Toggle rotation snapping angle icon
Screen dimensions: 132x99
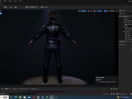pyautogui.click(x=99, y=11)
